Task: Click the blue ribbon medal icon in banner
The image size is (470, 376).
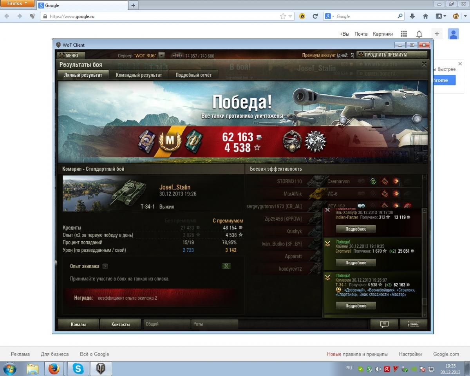Action: [x=147, y=141]
